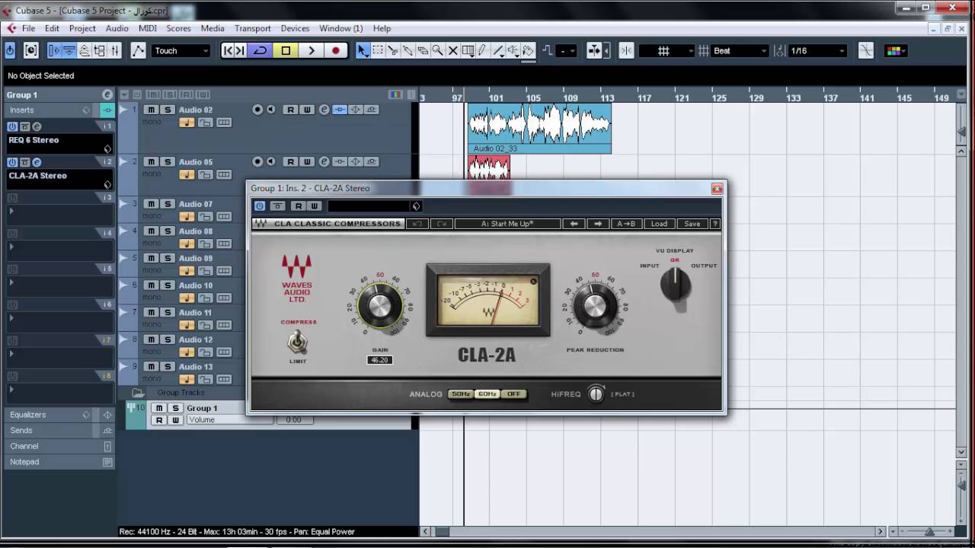
Task: Toggle Cycle loop mode in transport
Action: (x=261, y=51)
